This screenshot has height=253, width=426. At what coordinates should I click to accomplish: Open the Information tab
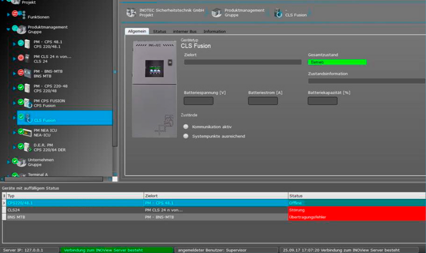tap(214, 31)
